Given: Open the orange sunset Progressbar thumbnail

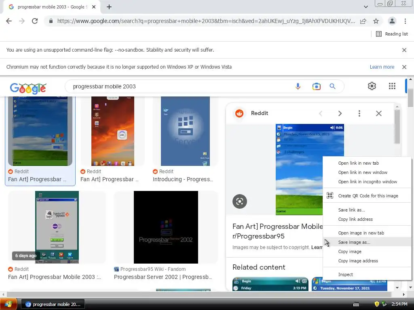Looking at the screenshot, I should click(x=113, y=131).
